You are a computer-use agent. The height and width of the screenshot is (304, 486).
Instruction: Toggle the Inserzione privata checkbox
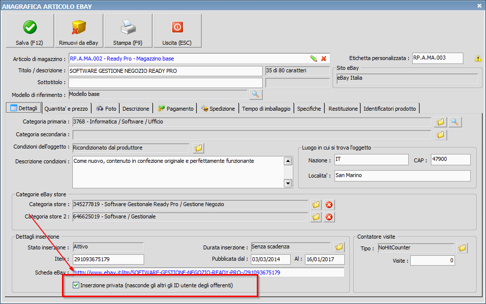(x=76, y=285)
